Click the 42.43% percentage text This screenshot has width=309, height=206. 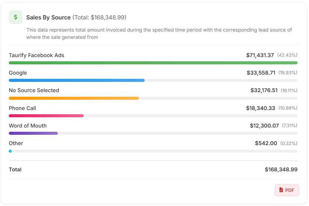coord(287,55)
